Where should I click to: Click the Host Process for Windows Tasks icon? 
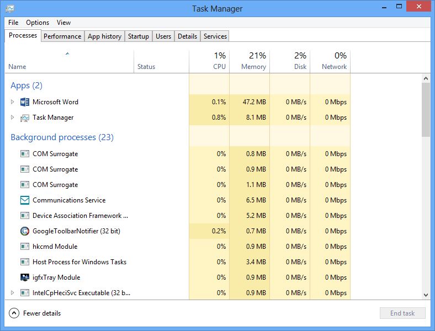[x=25, y=261]
